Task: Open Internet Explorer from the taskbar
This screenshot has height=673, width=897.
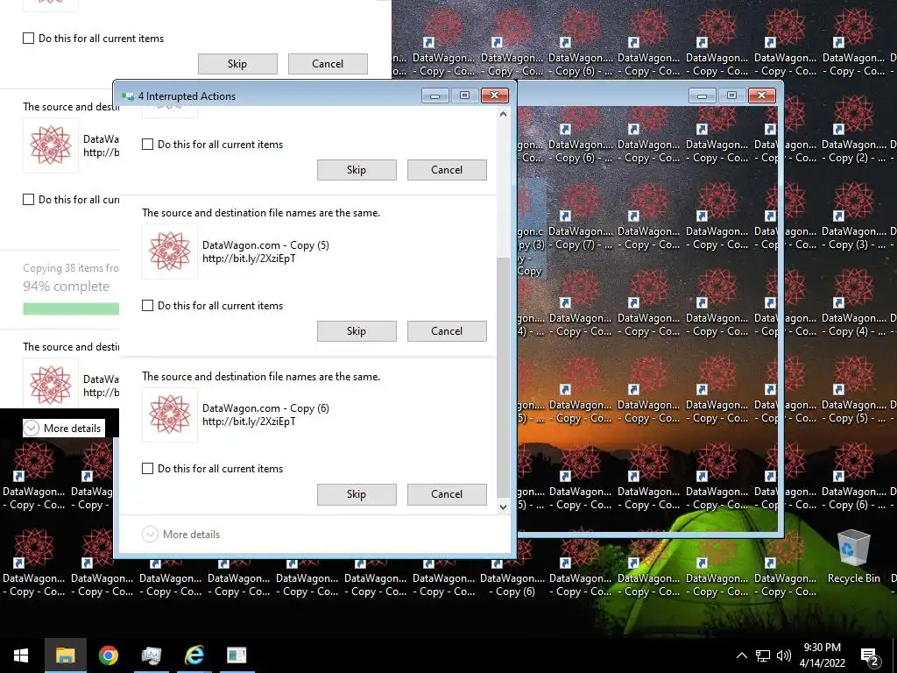Action: click(x=194, y=655)
